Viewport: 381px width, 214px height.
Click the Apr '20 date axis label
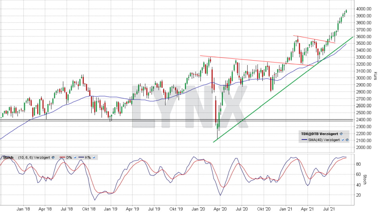pos(220,209)
